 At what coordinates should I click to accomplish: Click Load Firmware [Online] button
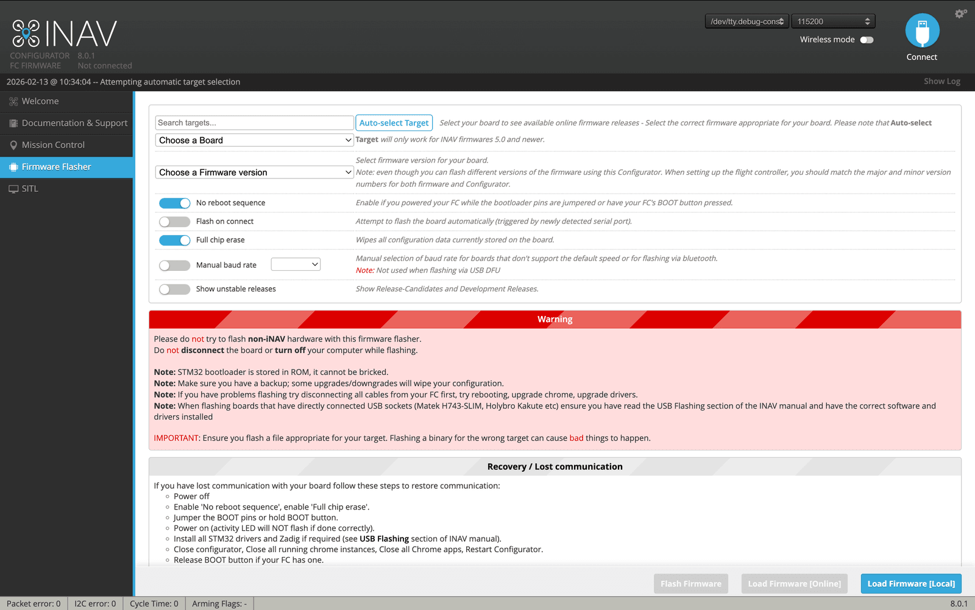tap(794, 584)
